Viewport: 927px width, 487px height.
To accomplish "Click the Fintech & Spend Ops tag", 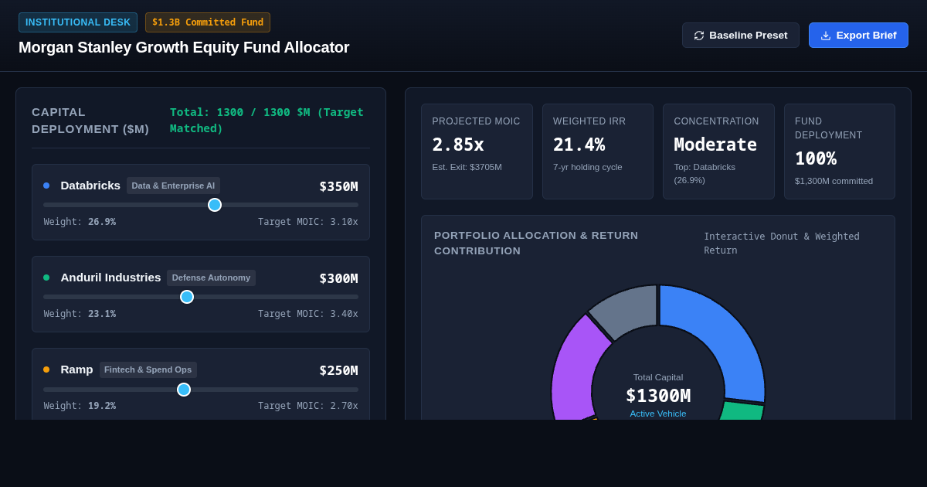I will tap(148, 370).
